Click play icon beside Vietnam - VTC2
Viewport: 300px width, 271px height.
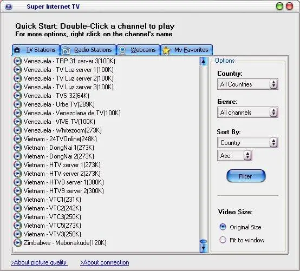click(x=18, y=208)
